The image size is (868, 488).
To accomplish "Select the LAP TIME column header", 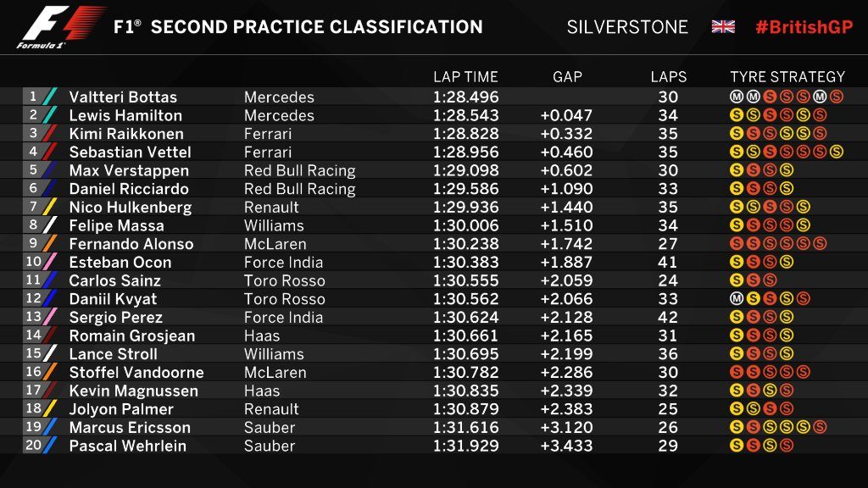I will [465, 77].
